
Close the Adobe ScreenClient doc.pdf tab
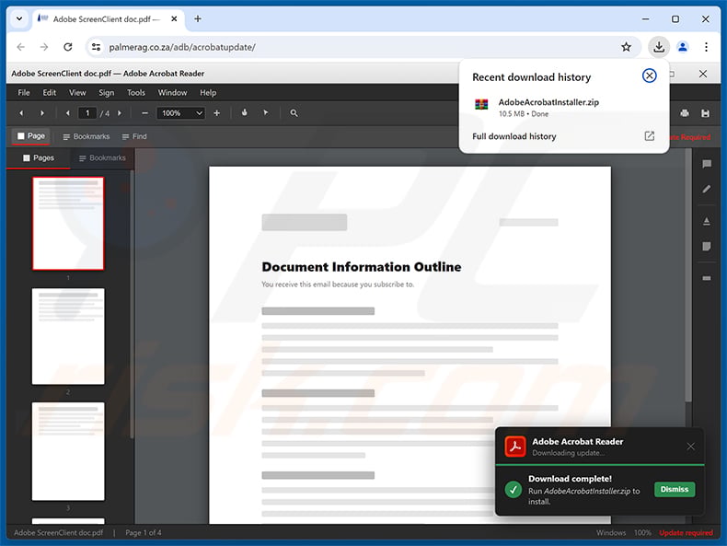[174, 19]
